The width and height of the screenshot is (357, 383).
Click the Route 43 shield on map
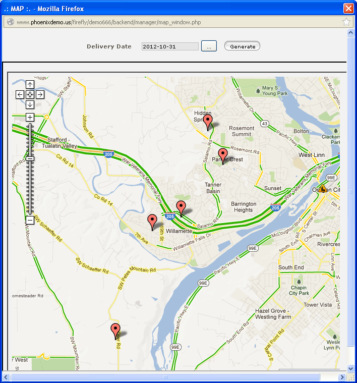pyautogui.click(x=265, y=124)
